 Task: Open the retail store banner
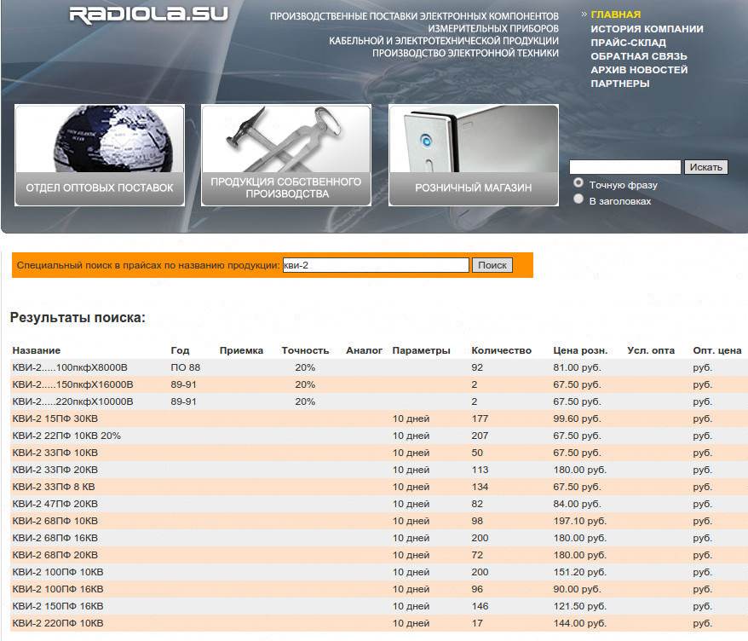coord(473,155)
